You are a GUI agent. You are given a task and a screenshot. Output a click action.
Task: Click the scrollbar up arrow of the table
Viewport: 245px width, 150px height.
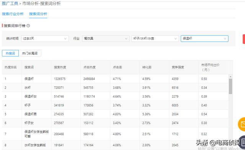[x=230, y=77]
